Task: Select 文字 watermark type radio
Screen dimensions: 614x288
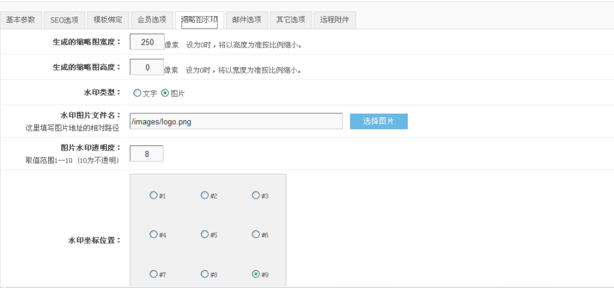Action: (137, 94)
